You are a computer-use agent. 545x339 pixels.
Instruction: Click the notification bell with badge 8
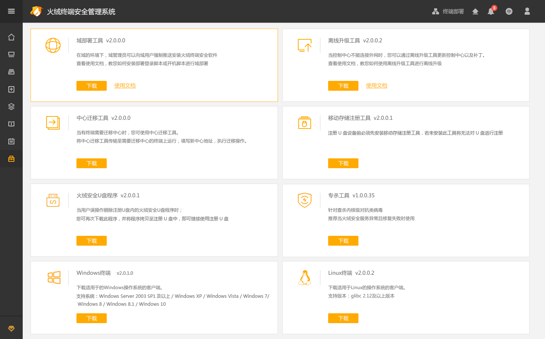click(x=491, y=11)
